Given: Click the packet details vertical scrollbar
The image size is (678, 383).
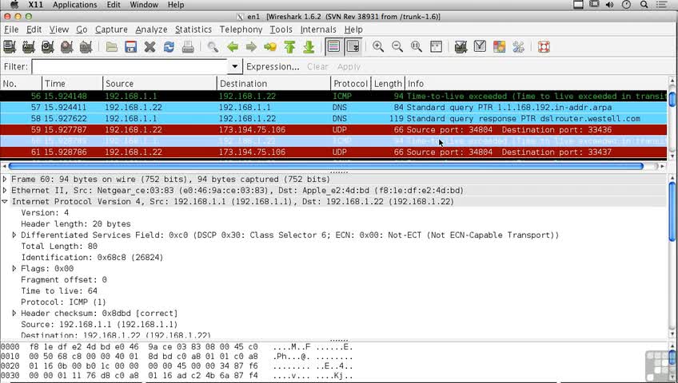Looking at the screenshot, I should tap(672, 211).
